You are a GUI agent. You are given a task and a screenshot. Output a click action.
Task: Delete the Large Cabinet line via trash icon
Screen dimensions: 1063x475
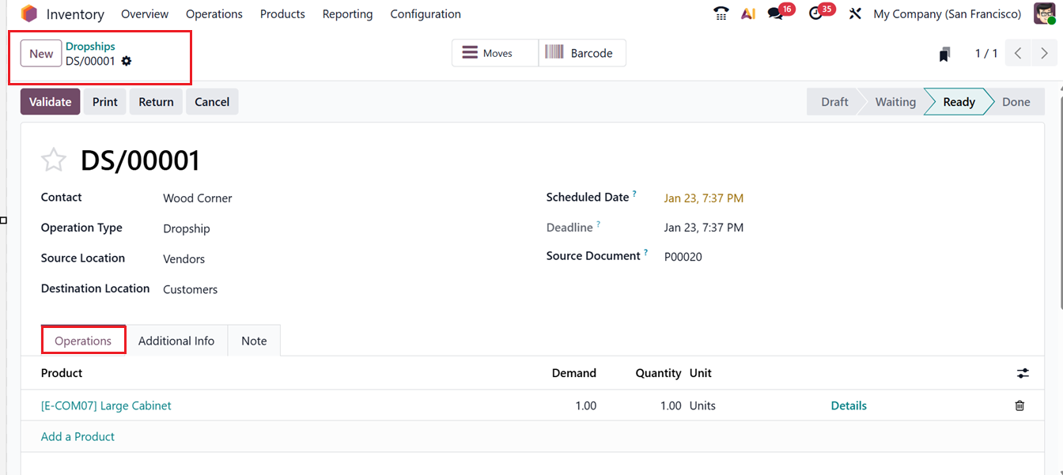(x=1019, y=405)
